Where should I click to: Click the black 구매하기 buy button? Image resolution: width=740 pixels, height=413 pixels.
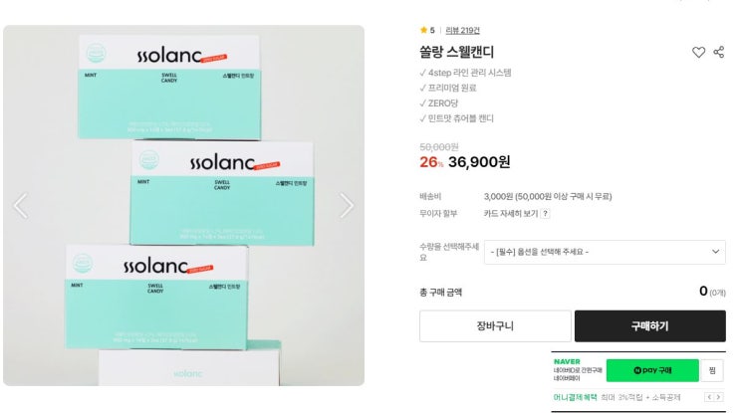point(649,325)
